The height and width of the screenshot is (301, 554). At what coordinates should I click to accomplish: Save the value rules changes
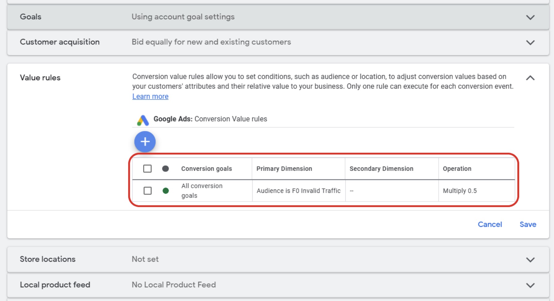tap(528, 224)
